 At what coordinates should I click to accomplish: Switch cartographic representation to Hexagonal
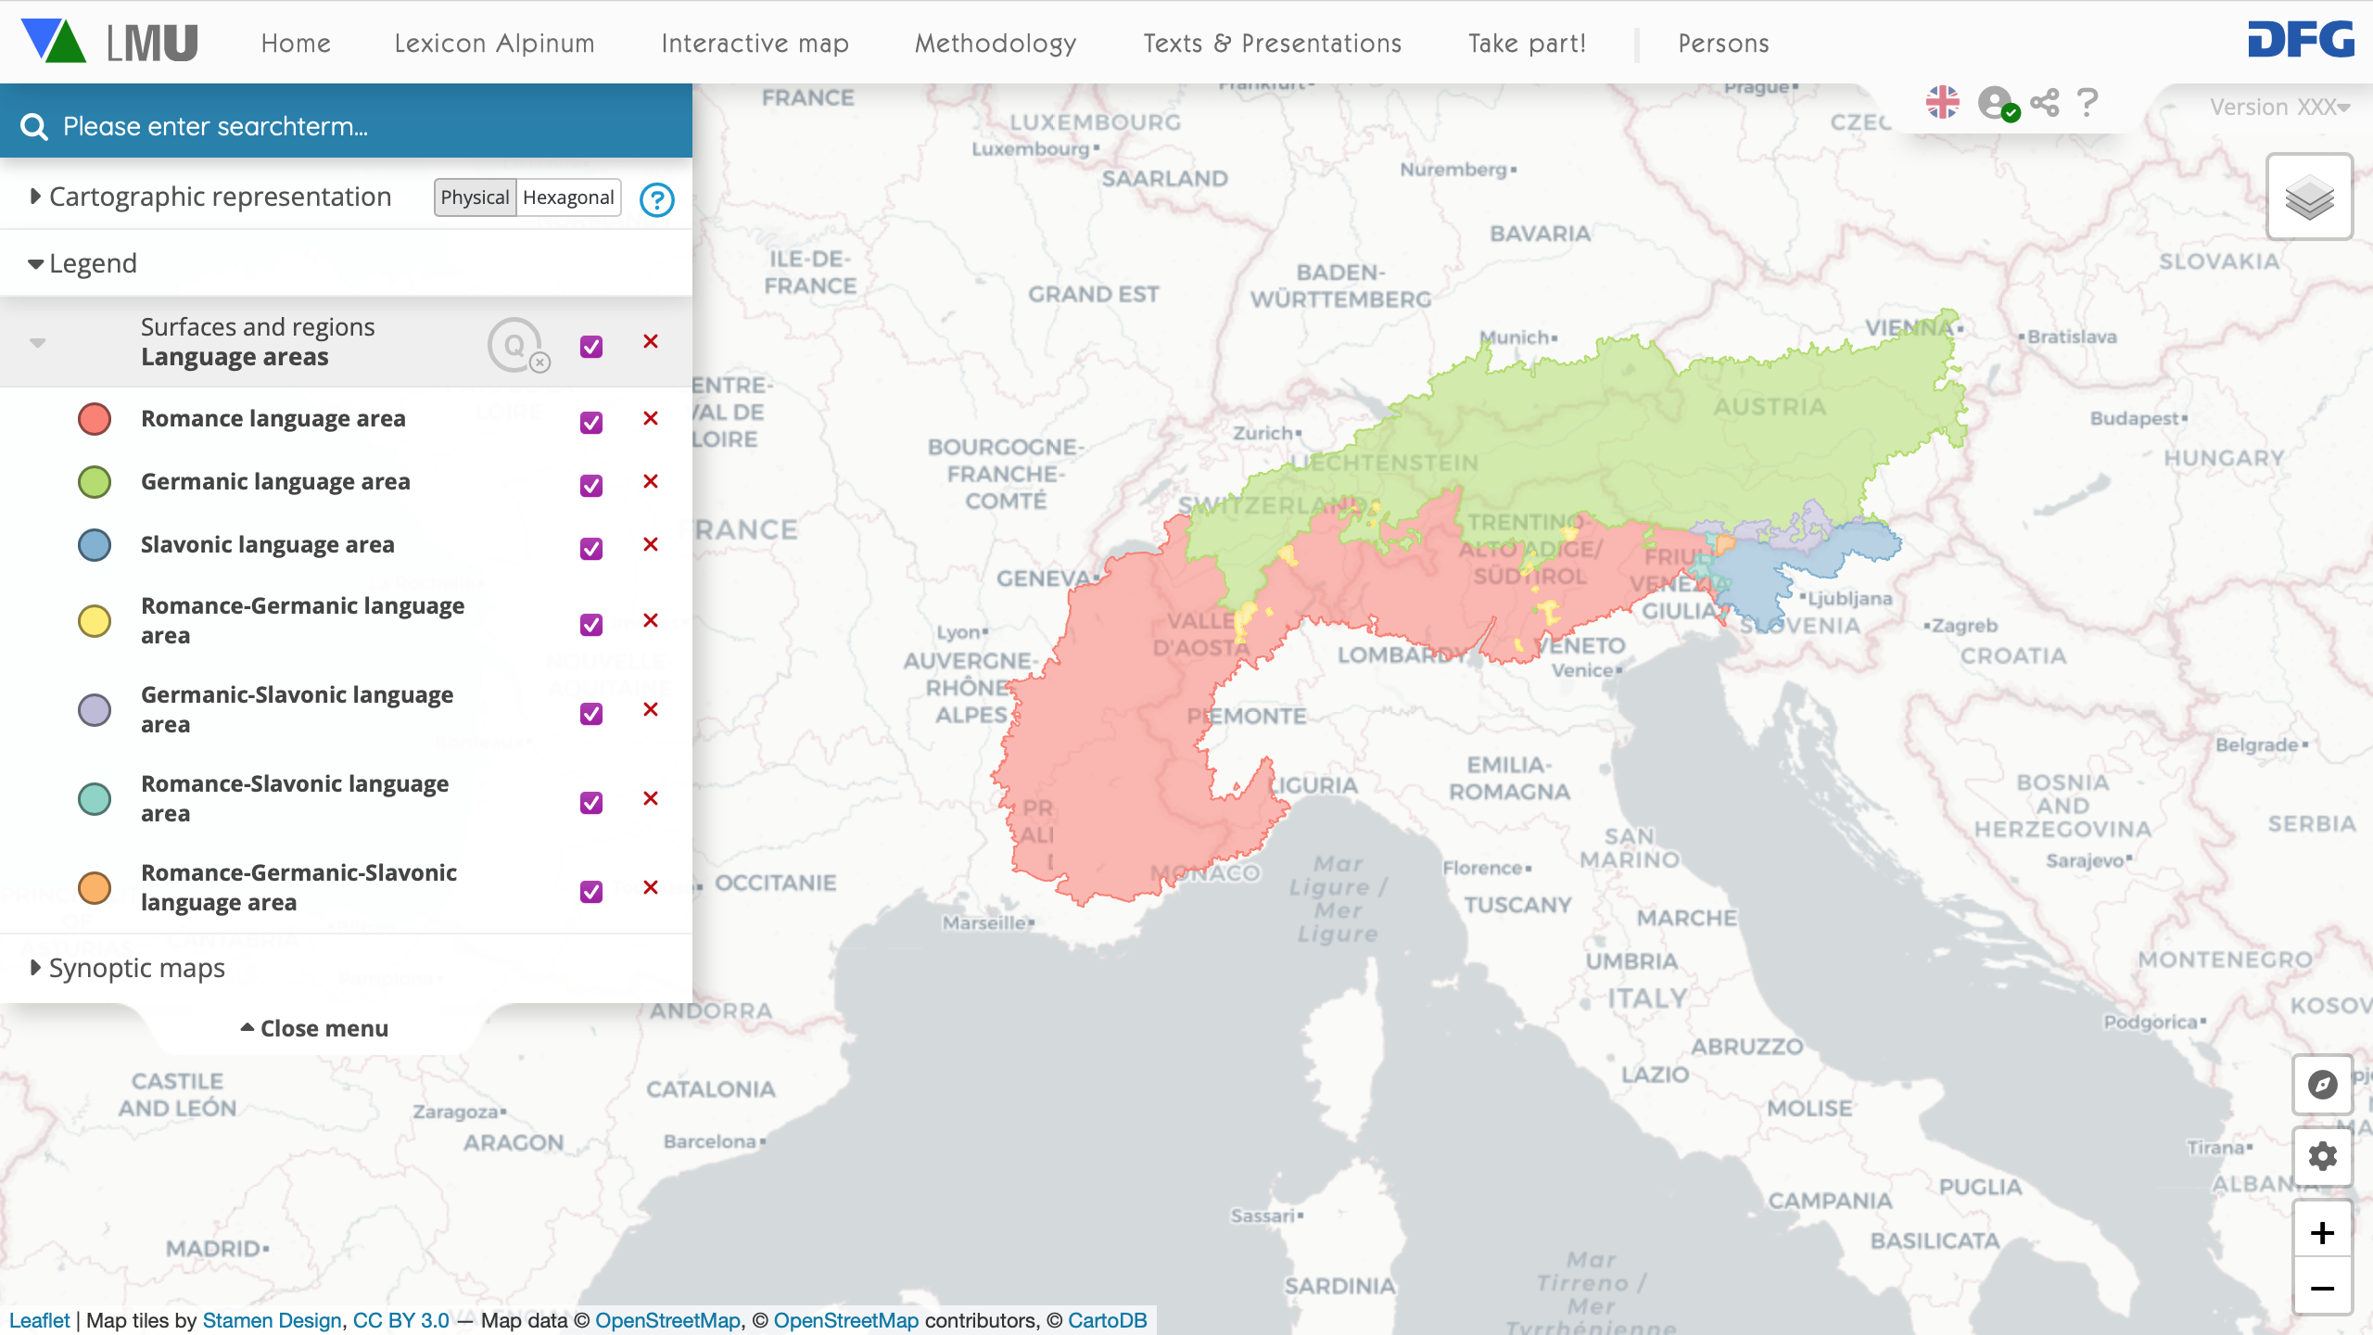pos(567,197)
